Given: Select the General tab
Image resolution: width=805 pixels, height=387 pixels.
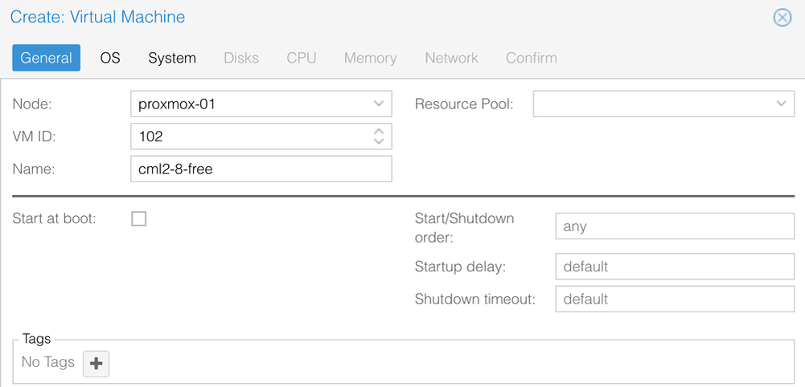Looking at the screenshot, I should coord(46,58).
